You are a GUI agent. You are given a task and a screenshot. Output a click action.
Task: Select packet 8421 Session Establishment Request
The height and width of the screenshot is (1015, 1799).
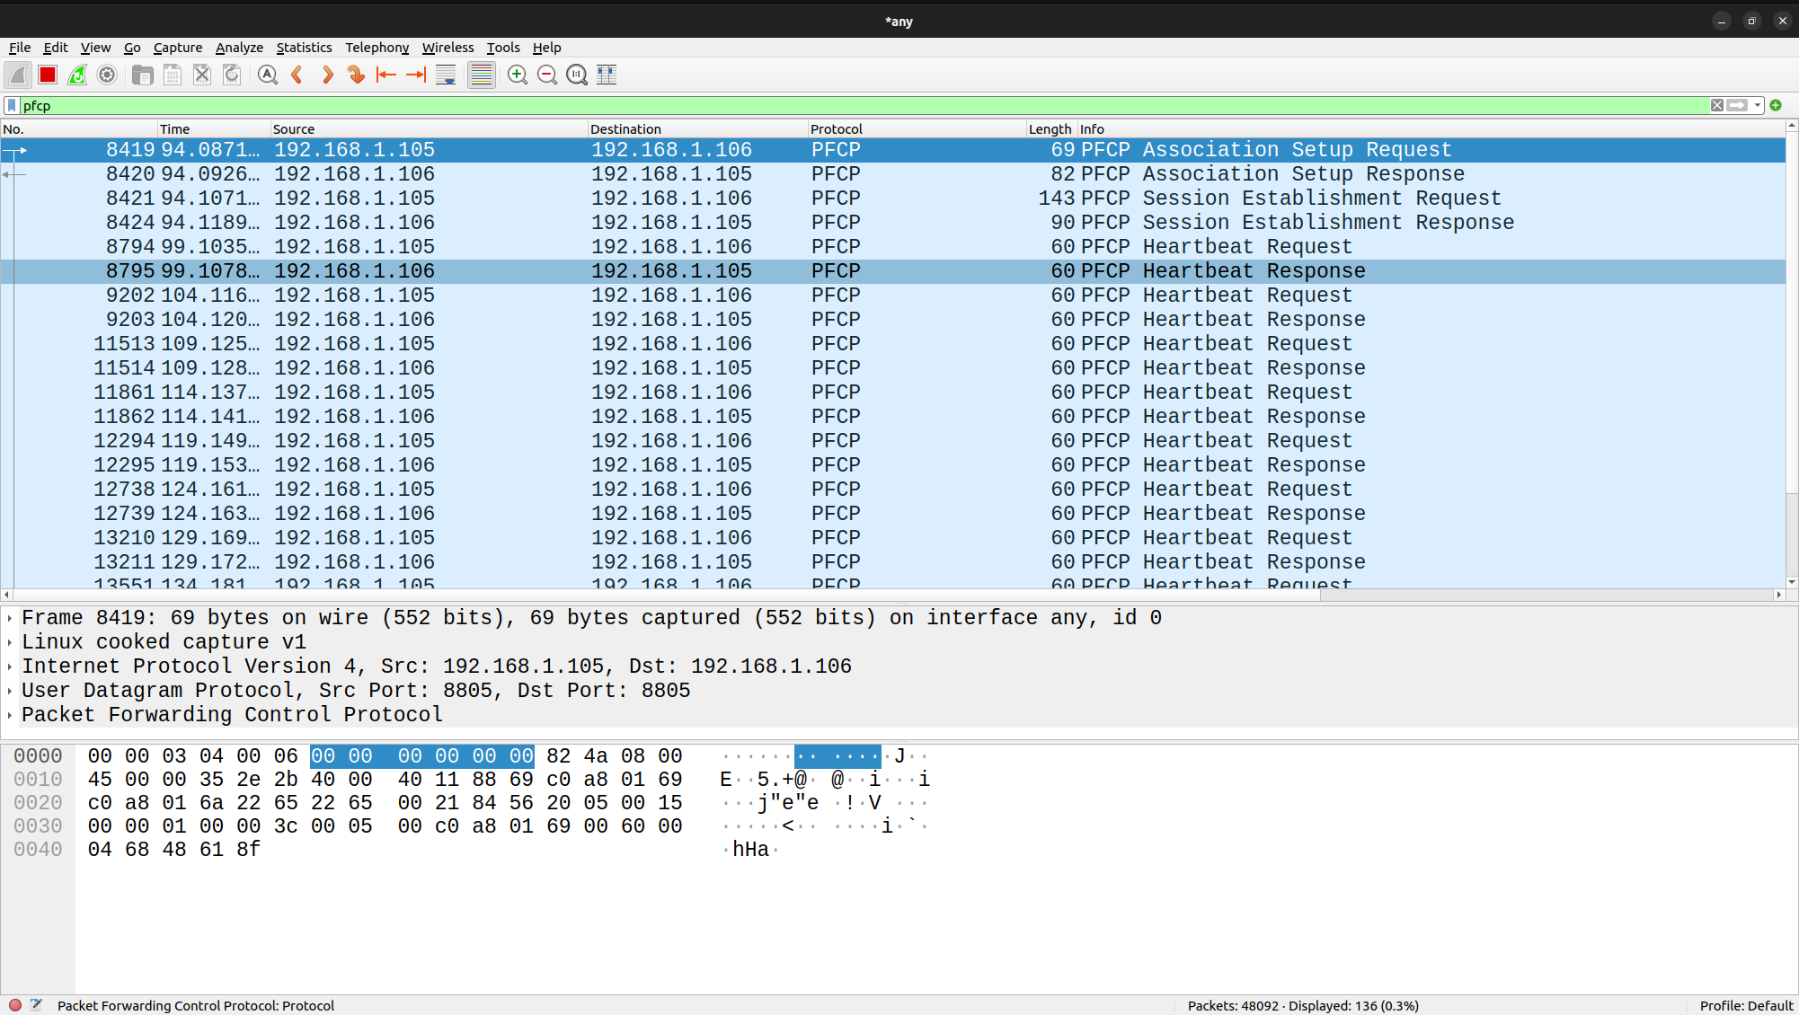point(893,199)
